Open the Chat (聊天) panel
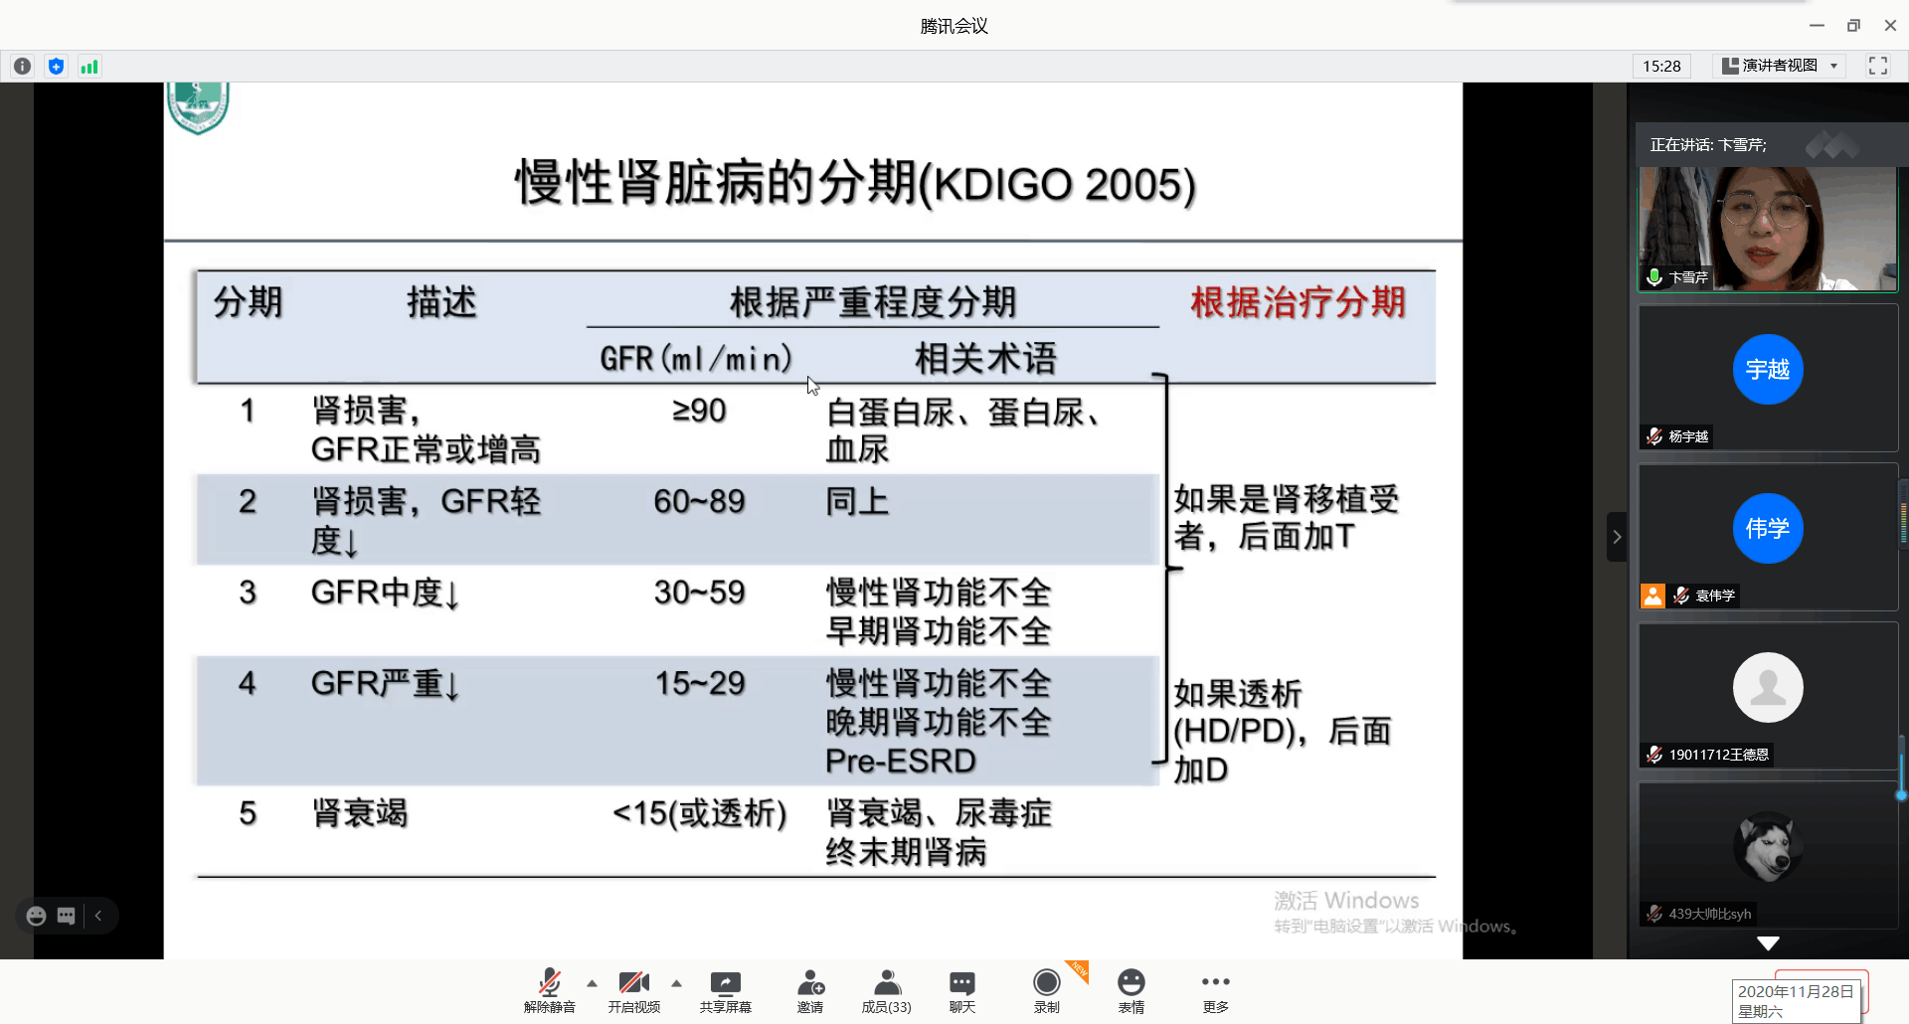The width and height of the screenshot is (1909, 1024). [x=961, y=991]
